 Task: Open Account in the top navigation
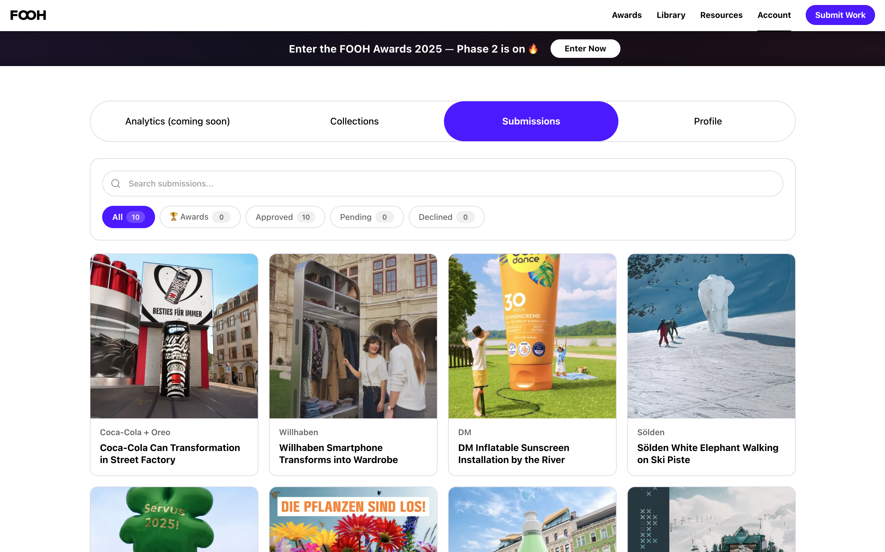click(774, 15)
